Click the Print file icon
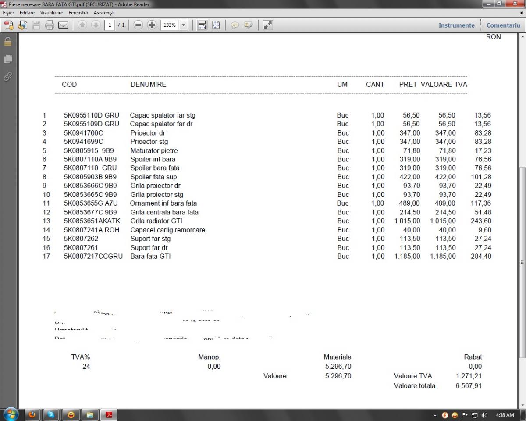The width and height of the screenshot is (526, 421). pos(50,25)
